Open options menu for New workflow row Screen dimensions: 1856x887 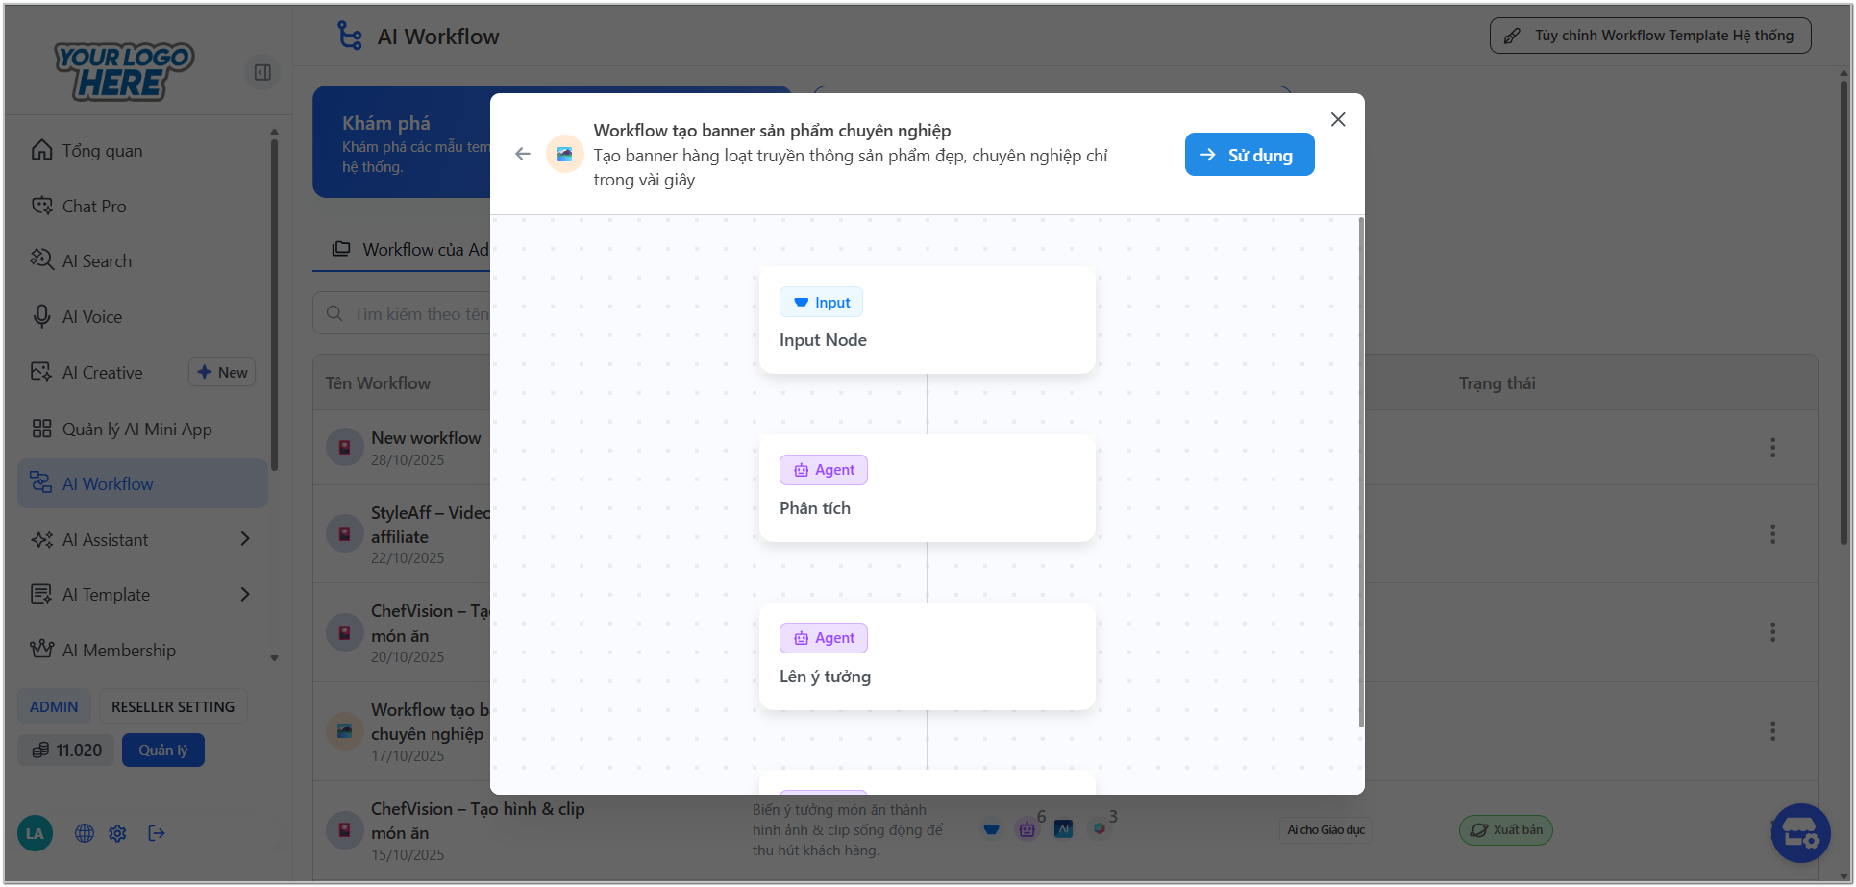pyautogui.click(x=1772, y=448)
